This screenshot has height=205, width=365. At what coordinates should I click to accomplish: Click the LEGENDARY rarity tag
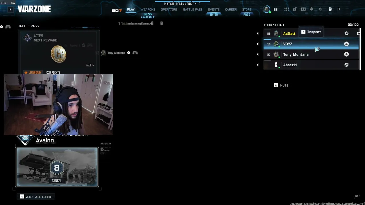pyautogui.click(x=33, y=73)
